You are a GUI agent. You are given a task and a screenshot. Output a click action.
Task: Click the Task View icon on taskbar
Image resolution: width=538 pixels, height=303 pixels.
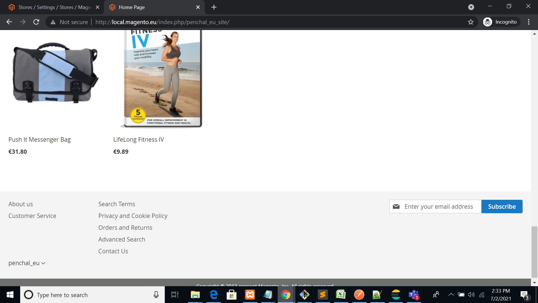click(x=174, y=295)
